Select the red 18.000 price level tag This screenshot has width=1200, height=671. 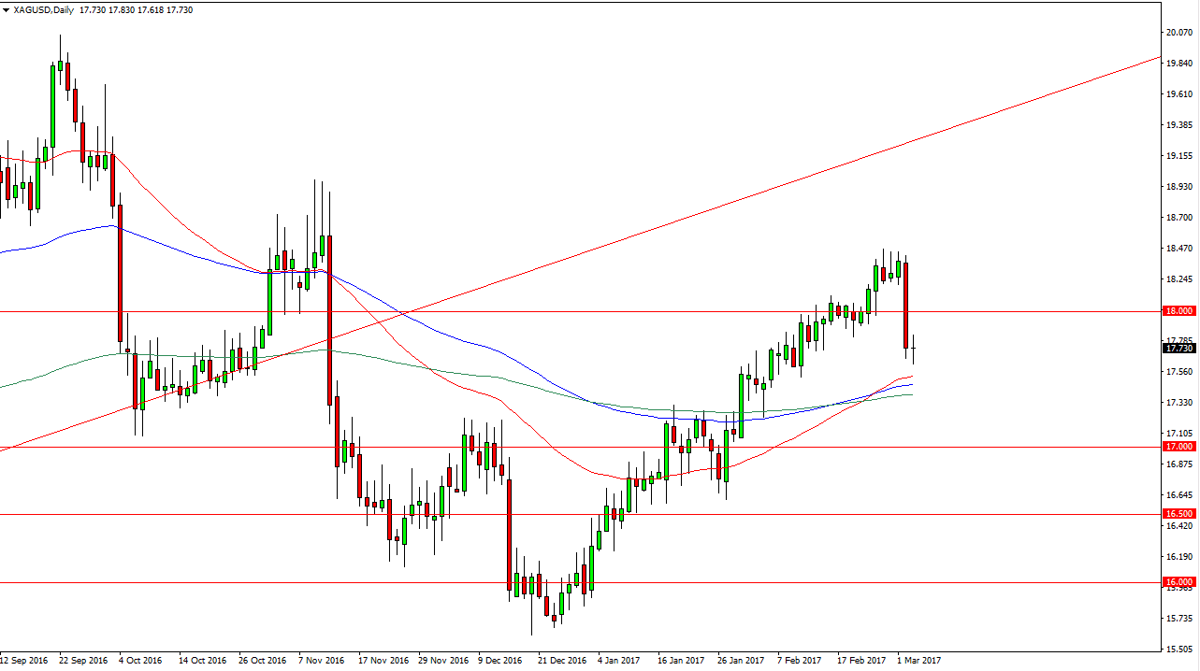pyautogui.click(x=1178, y=311)
